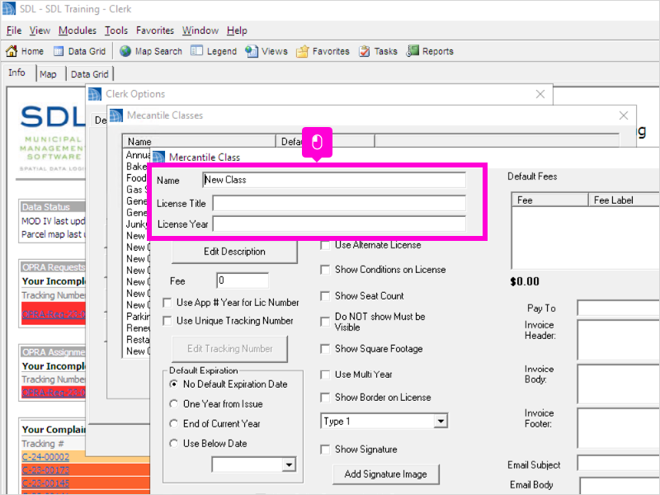Click the SDL app icon in title bar
This screenshot has height=495, width=660.
(x=9, y=9)
